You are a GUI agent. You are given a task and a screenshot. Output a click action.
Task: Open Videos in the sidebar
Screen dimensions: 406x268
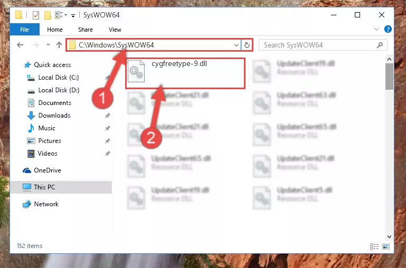click(x=48, y=154)
